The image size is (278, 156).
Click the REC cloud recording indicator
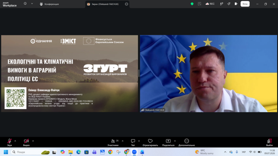pyautogui.click(x=210, y=4)
